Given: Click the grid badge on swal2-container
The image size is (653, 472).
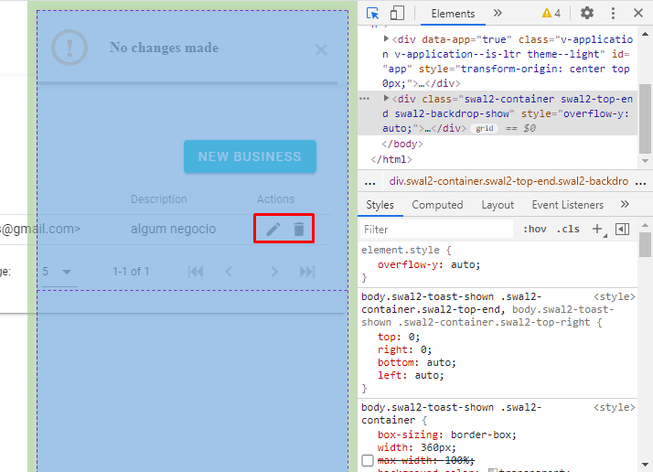Looking at the screenshot, I should pyautogui.click(x=485, y=128).
